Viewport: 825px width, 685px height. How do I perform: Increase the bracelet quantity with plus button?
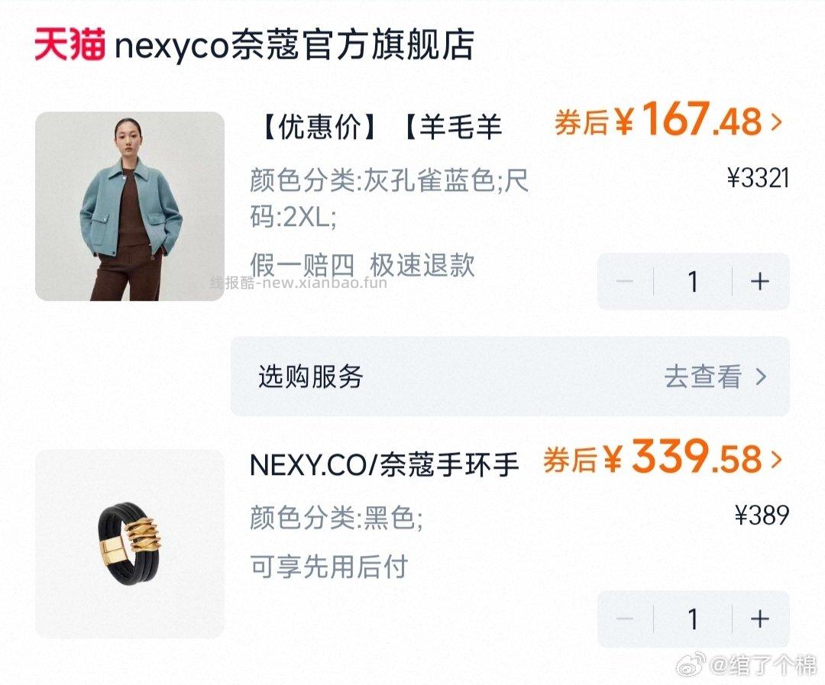(760, 620)
